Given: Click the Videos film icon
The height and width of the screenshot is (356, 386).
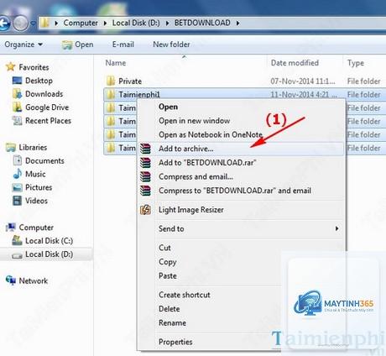Looking at the screenshot, I should click(17, 201).
